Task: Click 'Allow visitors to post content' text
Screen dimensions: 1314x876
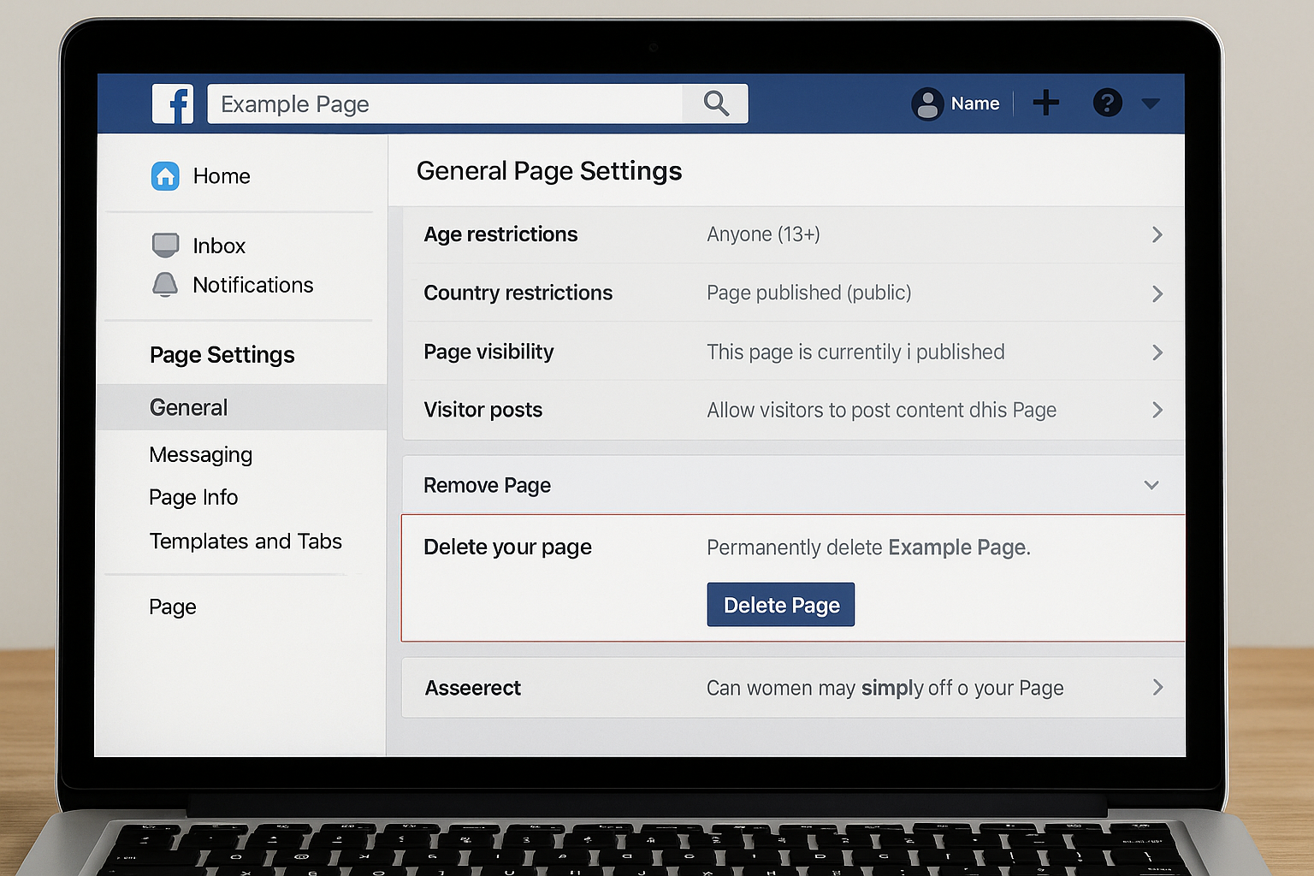Action: pyautogui.click(x=836, y=411)
